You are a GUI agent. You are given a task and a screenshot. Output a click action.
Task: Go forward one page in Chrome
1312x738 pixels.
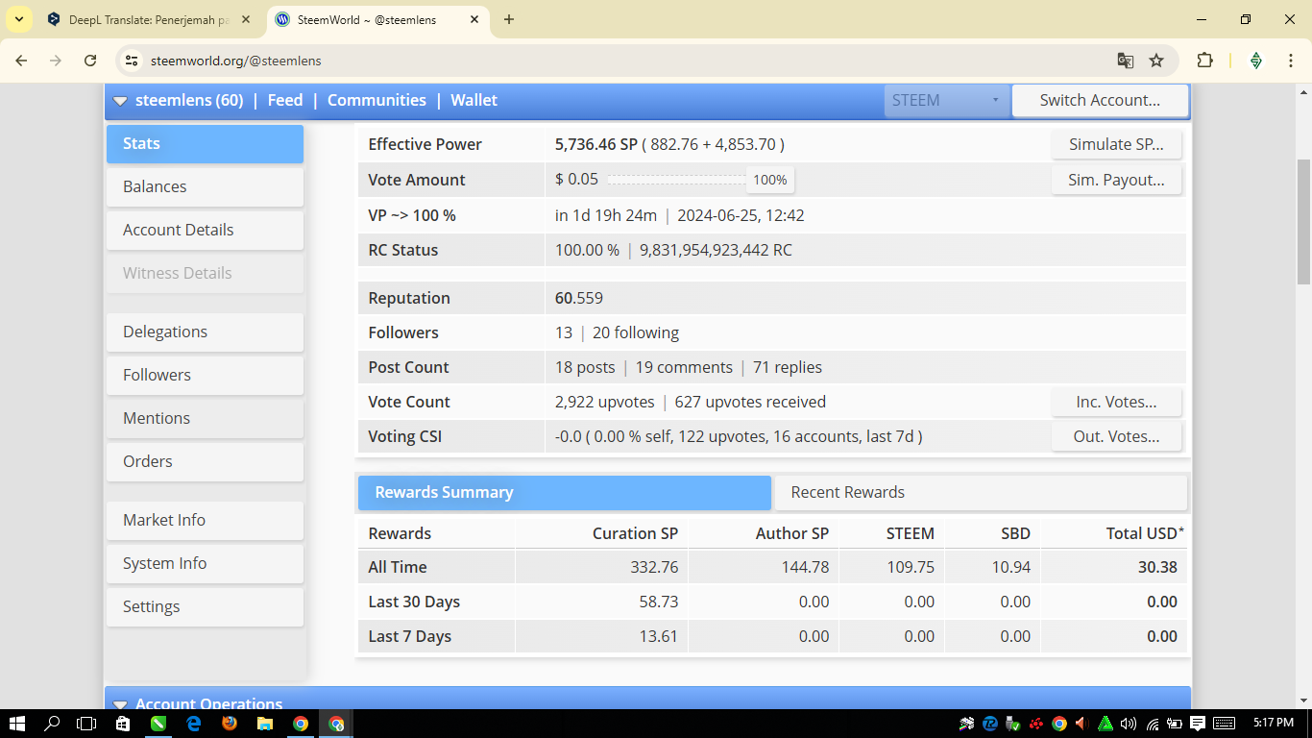click(x=56, y=61)
